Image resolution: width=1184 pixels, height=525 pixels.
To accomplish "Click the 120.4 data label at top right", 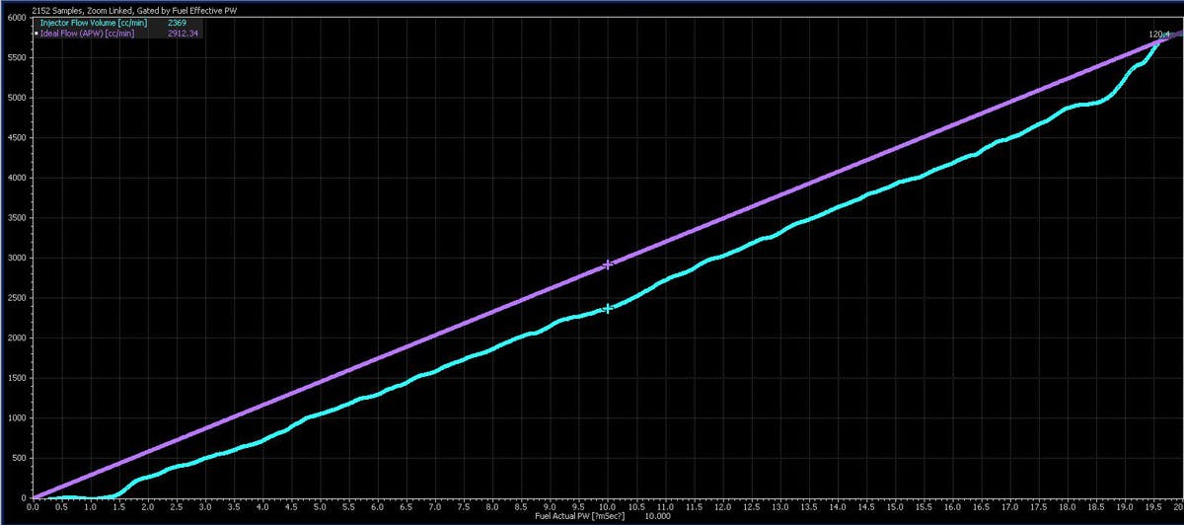I will pyautogui.click(x=1159, y=34).
